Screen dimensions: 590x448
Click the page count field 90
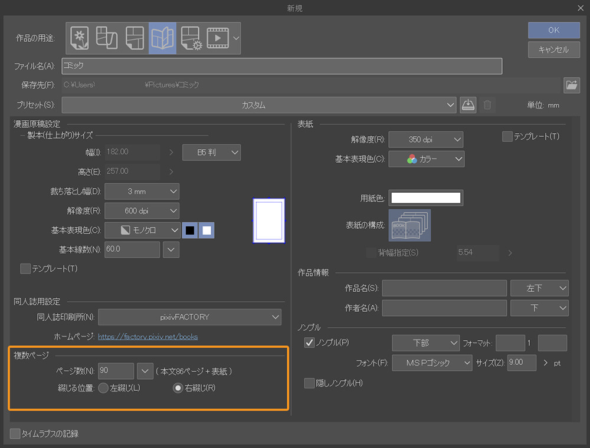(116, 371)
